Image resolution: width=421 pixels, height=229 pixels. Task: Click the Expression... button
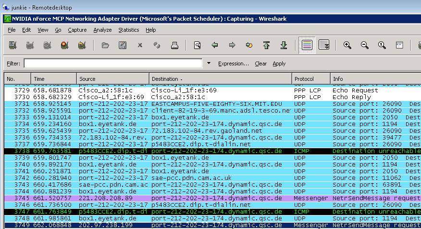click(233, 64)
